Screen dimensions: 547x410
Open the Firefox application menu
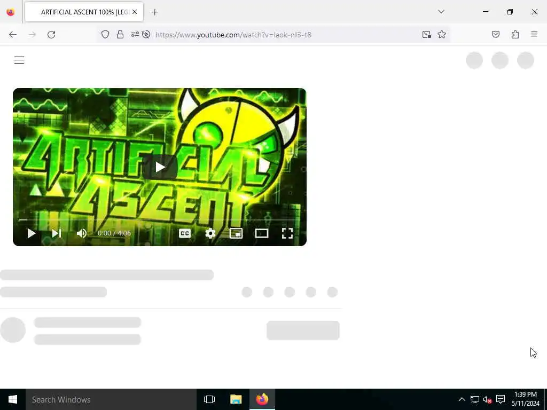(534, 34)
